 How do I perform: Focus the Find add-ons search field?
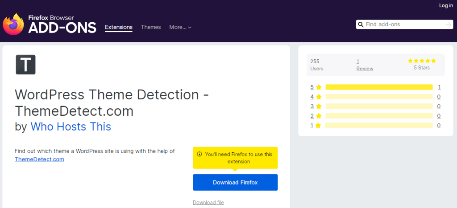[x=404, y=24]
